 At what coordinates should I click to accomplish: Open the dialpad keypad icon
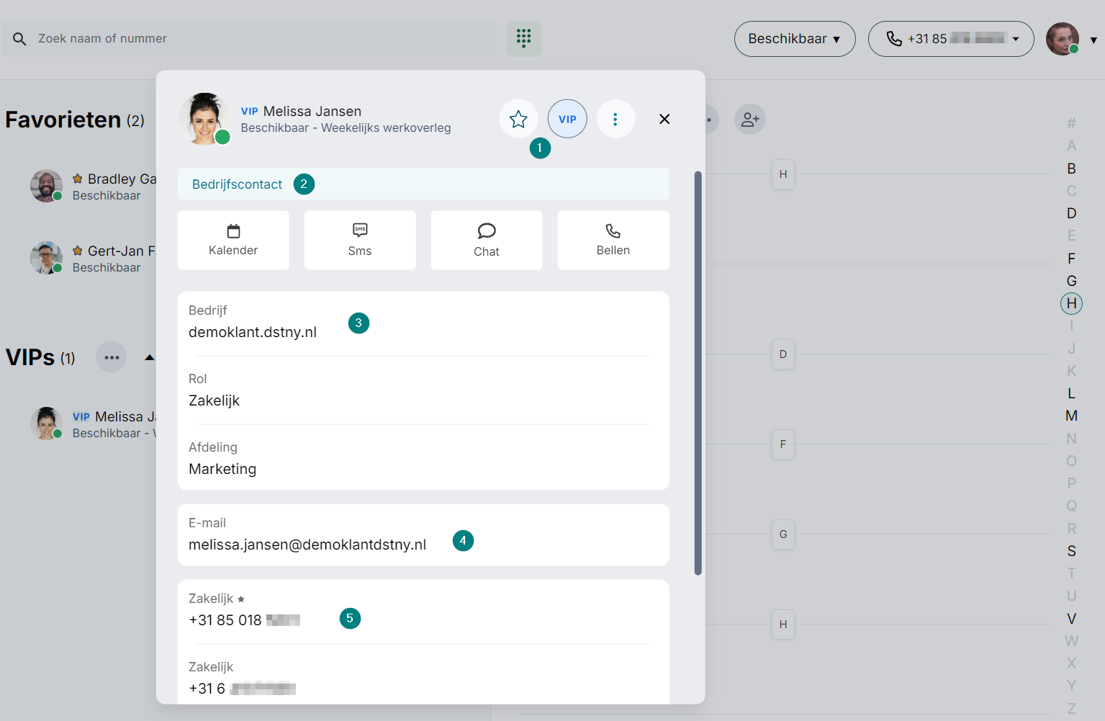point(523,38)
